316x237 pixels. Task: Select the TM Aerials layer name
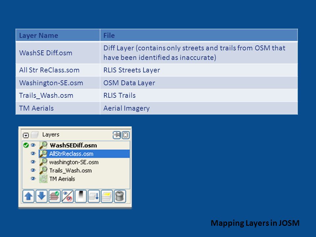(62, 179)
